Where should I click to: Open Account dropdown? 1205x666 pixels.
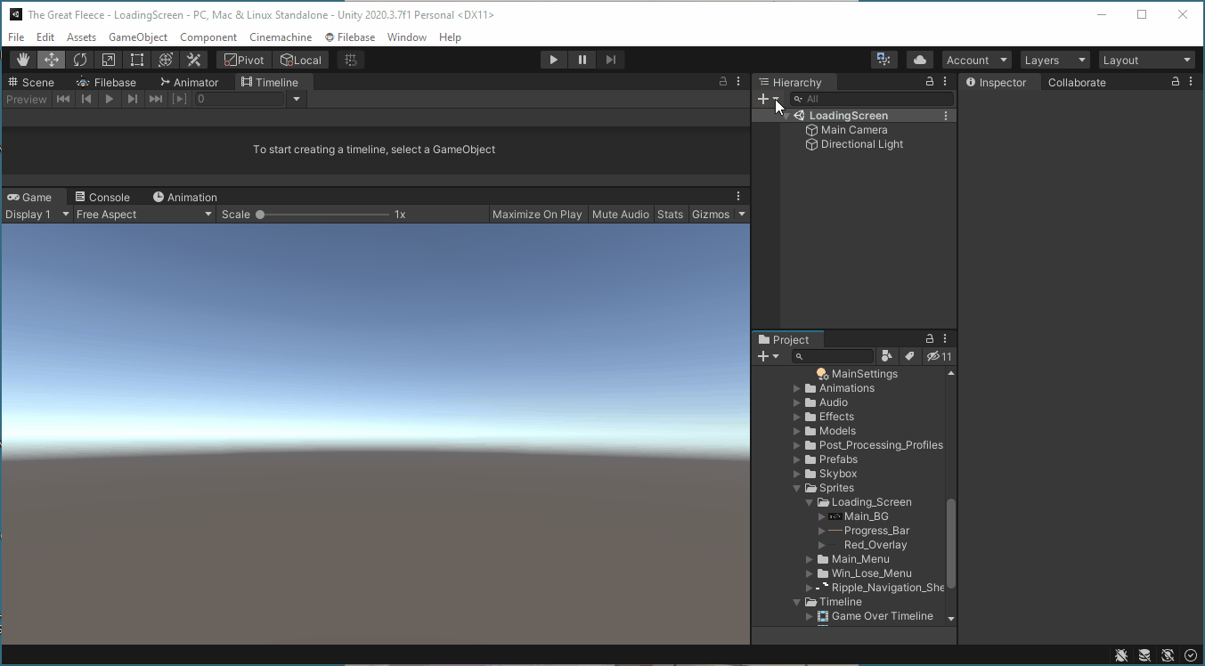coord(977,60)
